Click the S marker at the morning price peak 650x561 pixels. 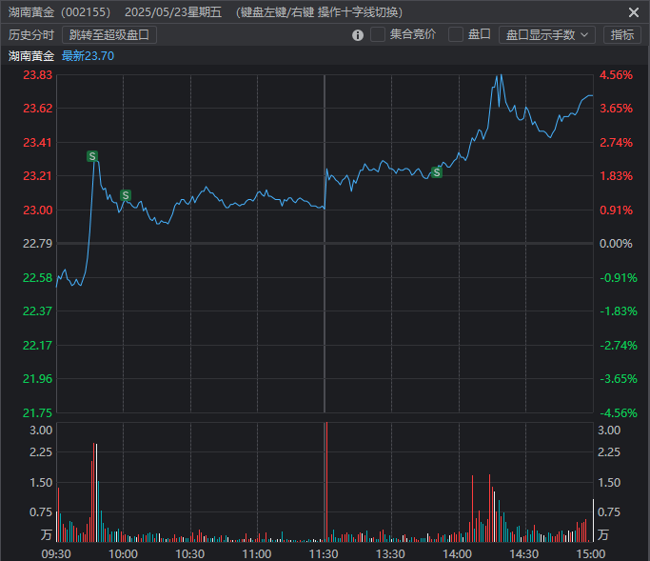(92, 155)
